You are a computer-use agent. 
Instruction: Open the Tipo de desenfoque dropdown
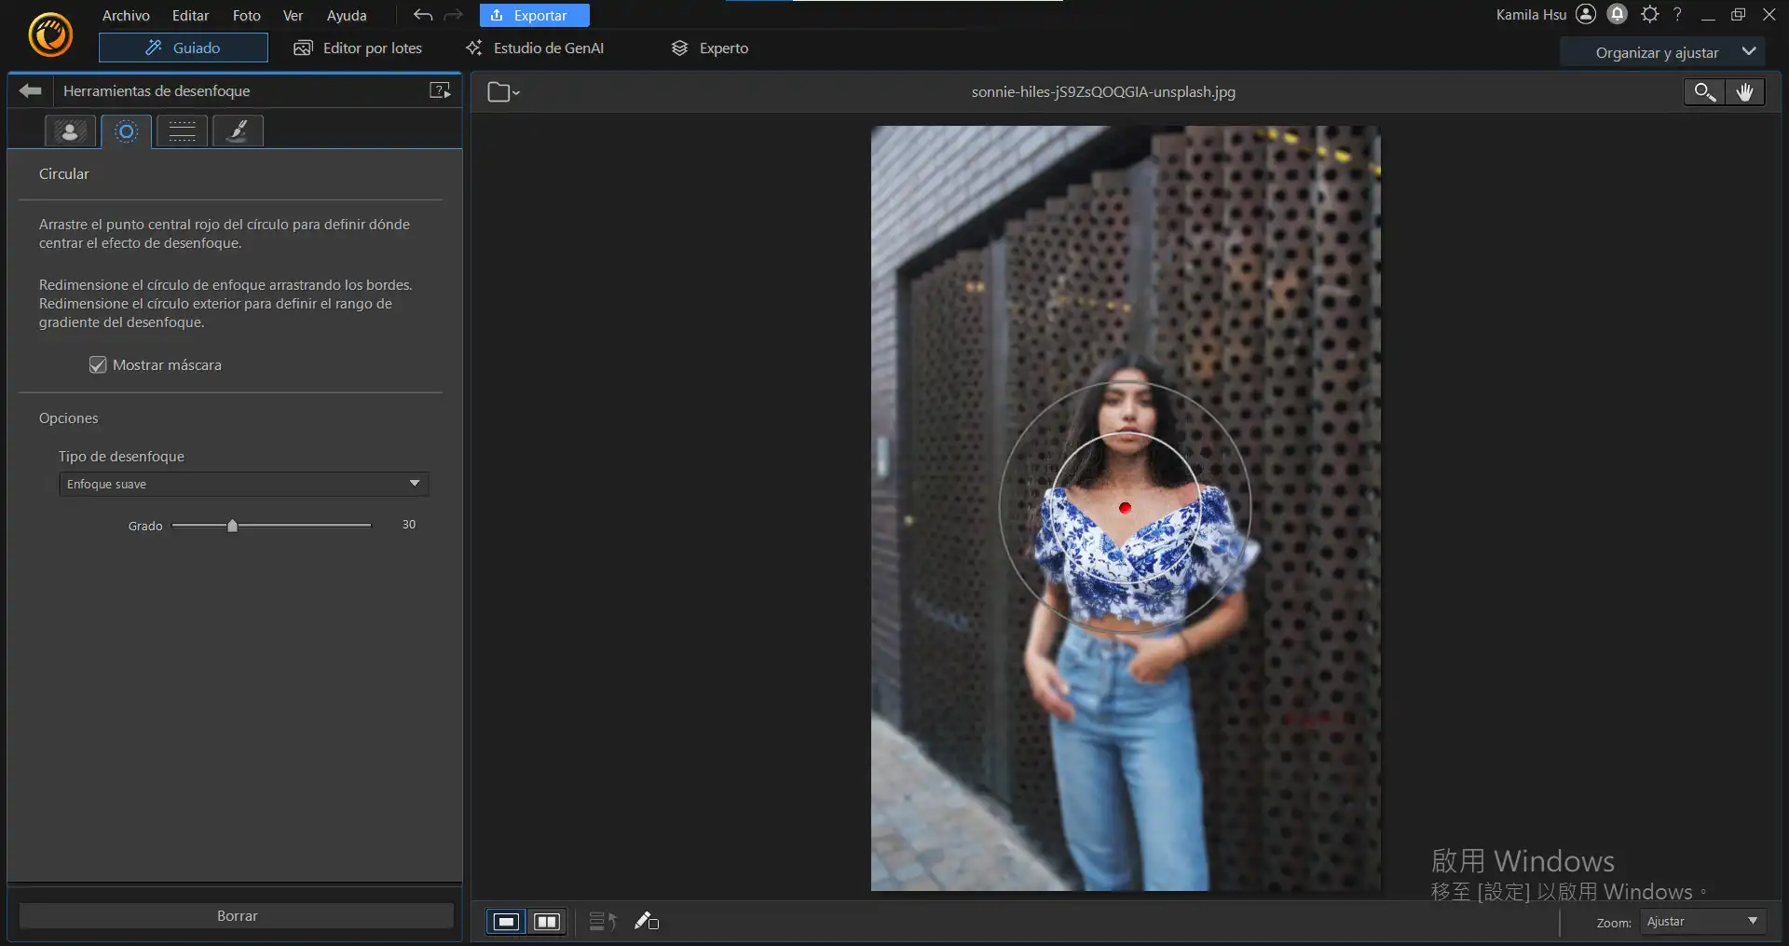coord(243,484)
